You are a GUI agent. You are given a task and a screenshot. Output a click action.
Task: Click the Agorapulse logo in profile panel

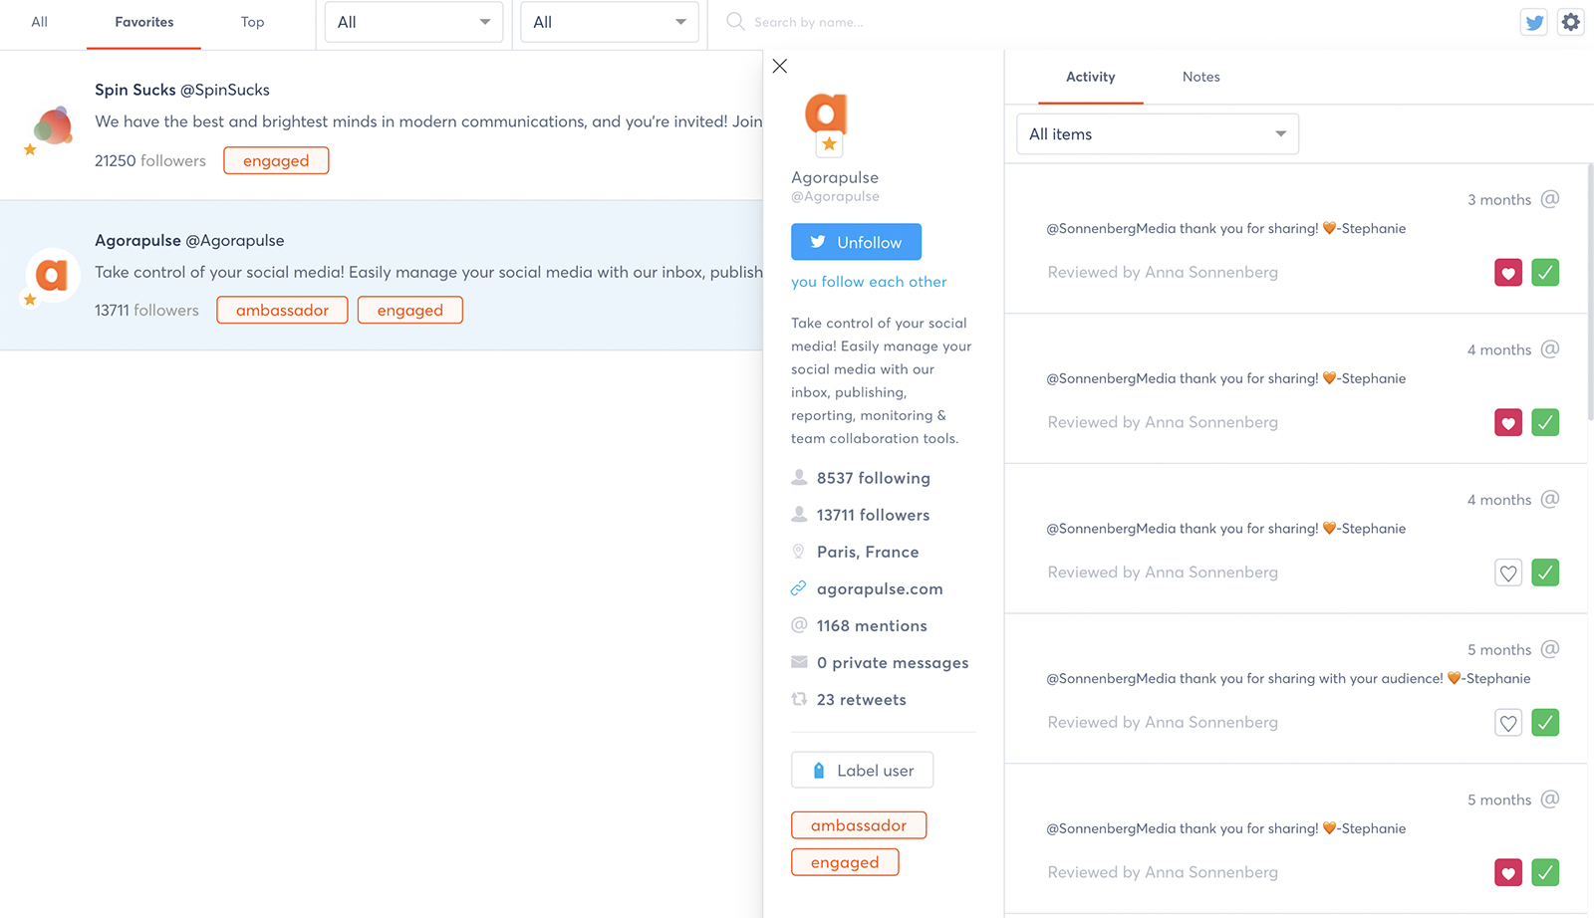point(826,113)
